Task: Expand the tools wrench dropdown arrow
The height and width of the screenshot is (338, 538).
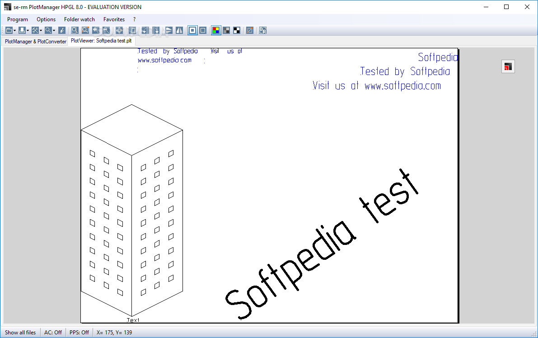Action: point(41,31)
